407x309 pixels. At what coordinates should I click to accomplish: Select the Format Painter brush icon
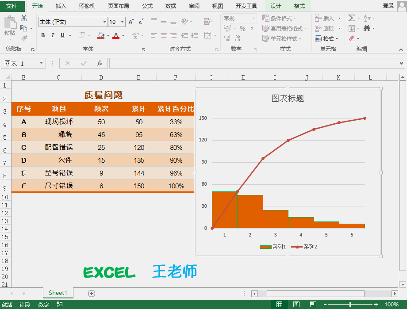point(24,38)
